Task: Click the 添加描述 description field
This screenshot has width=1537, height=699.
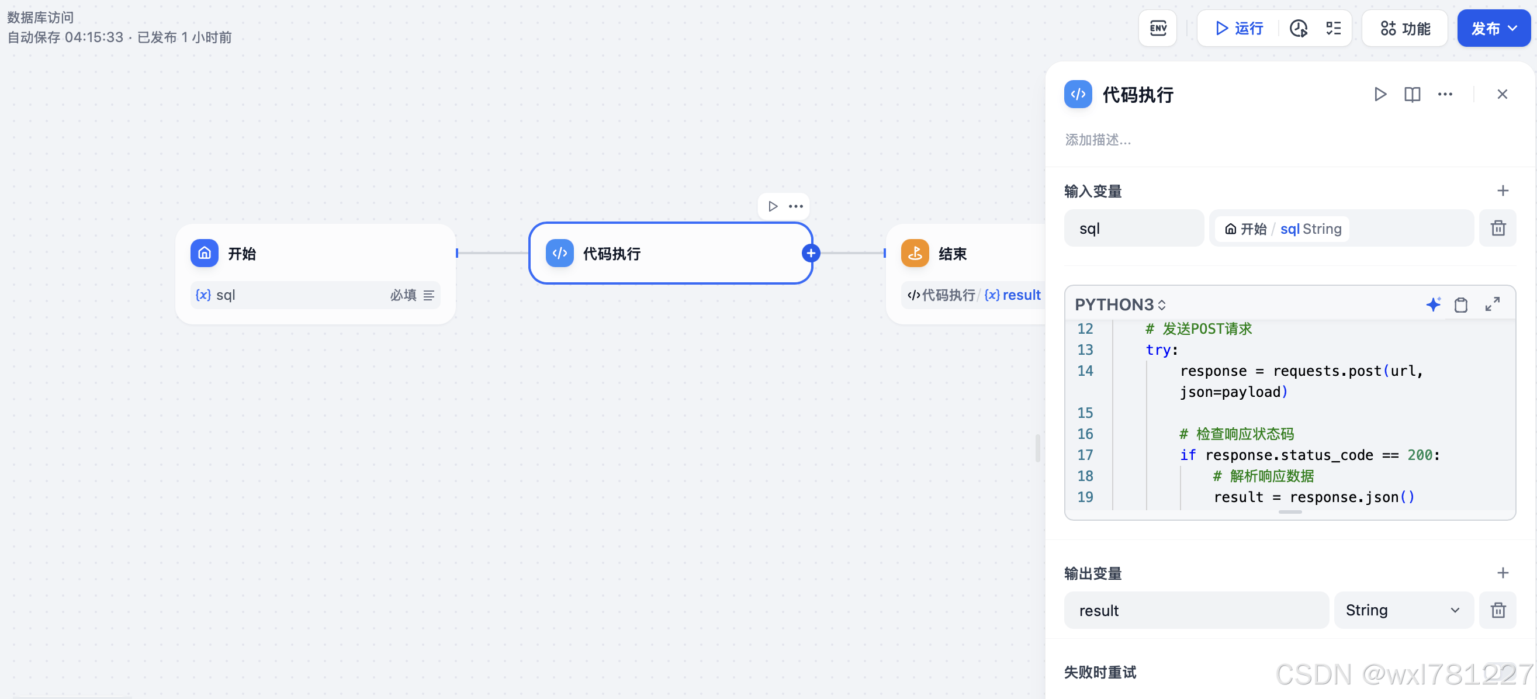Action: (1098, 140)
